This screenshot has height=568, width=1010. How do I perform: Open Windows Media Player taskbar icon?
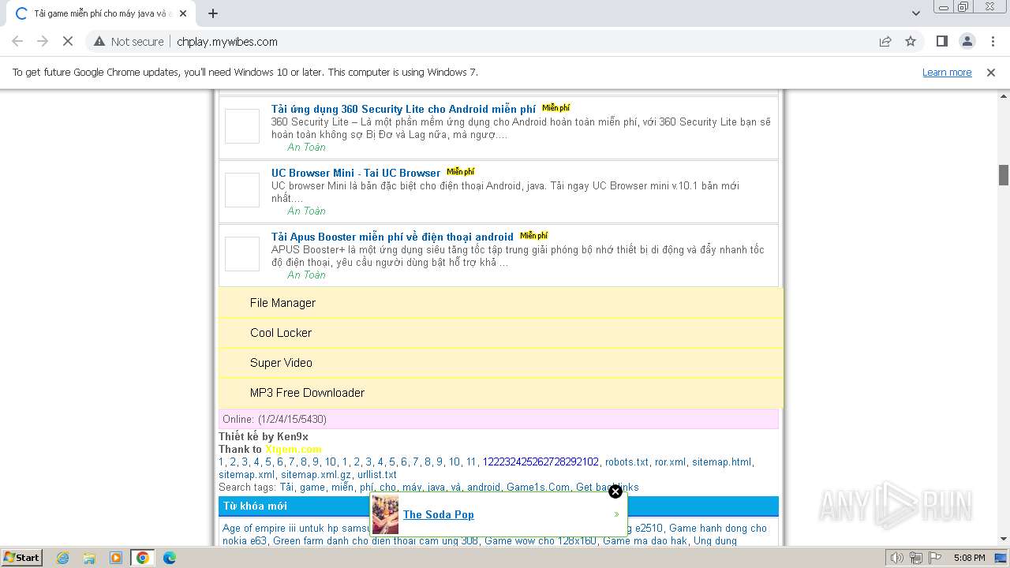click(x=116, y=558)
